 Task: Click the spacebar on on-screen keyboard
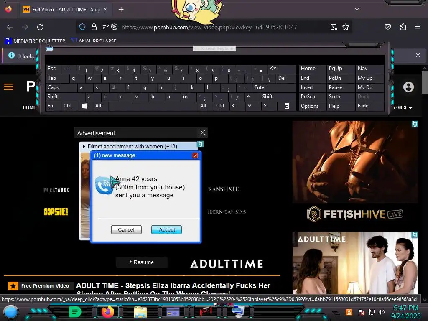coord(153,106)
